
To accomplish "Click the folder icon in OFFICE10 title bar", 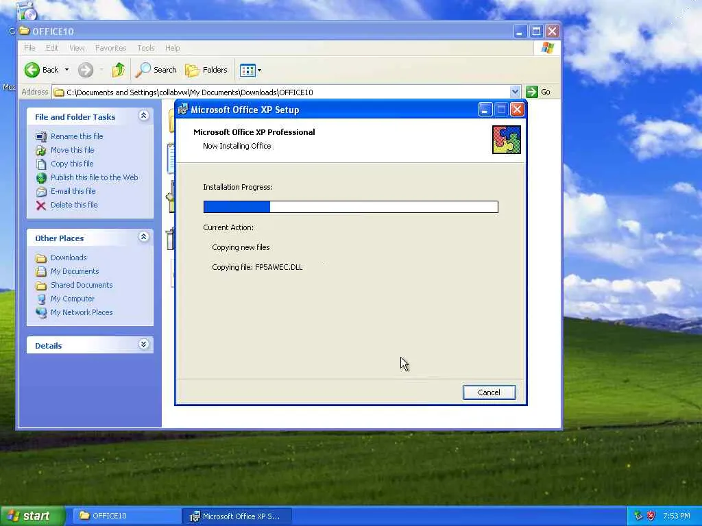I will click(x=25, y=31).
